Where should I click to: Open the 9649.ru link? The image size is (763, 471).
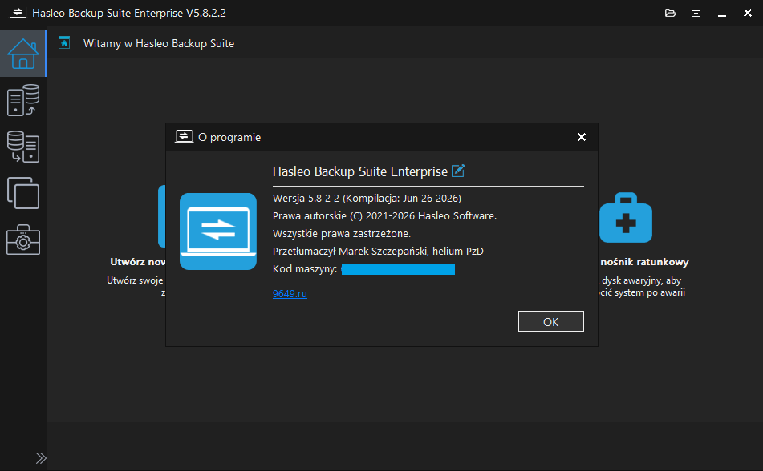coord(290,294)
